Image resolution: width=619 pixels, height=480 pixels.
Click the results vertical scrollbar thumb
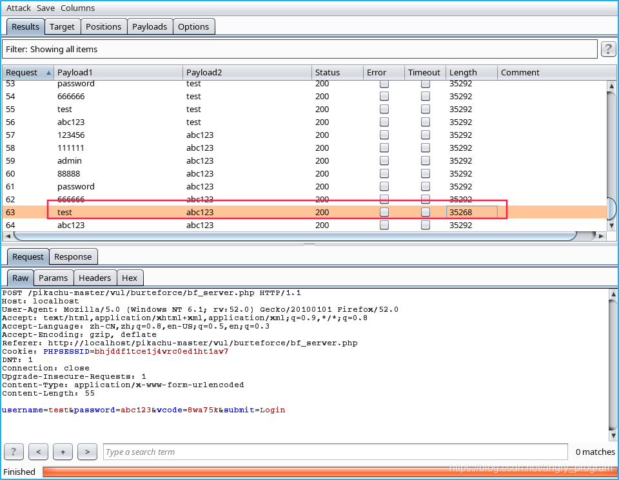611,208
